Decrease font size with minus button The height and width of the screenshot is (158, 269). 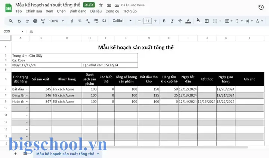tap(139, 21)
